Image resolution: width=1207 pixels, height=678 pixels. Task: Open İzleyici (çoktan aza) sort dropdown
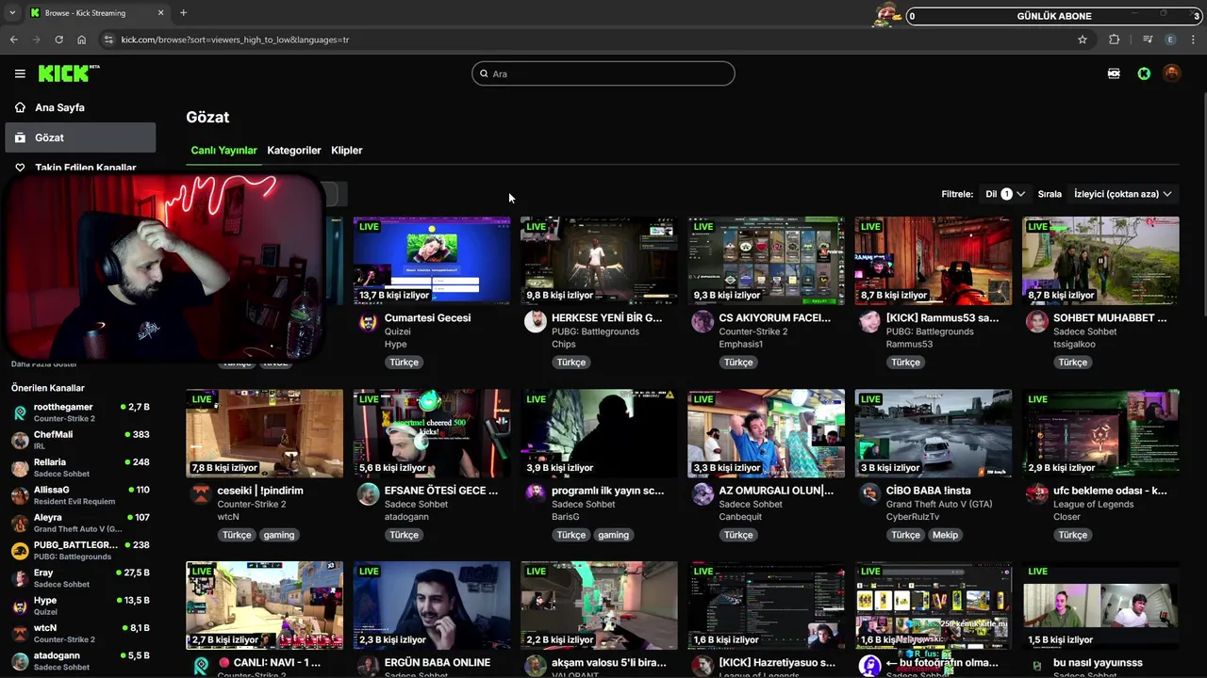coord(1123,194)
